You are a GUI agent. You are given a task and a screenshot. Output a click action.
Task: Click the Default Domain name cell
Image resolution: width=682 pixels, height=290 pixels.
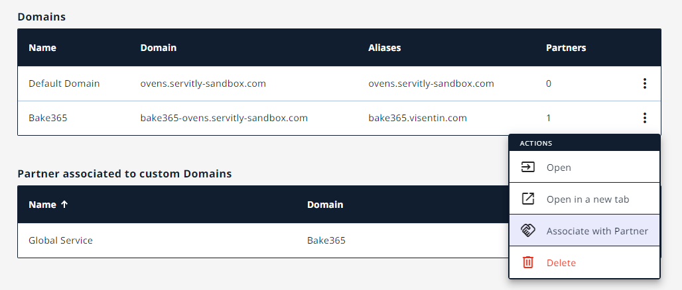click(64, 83)
